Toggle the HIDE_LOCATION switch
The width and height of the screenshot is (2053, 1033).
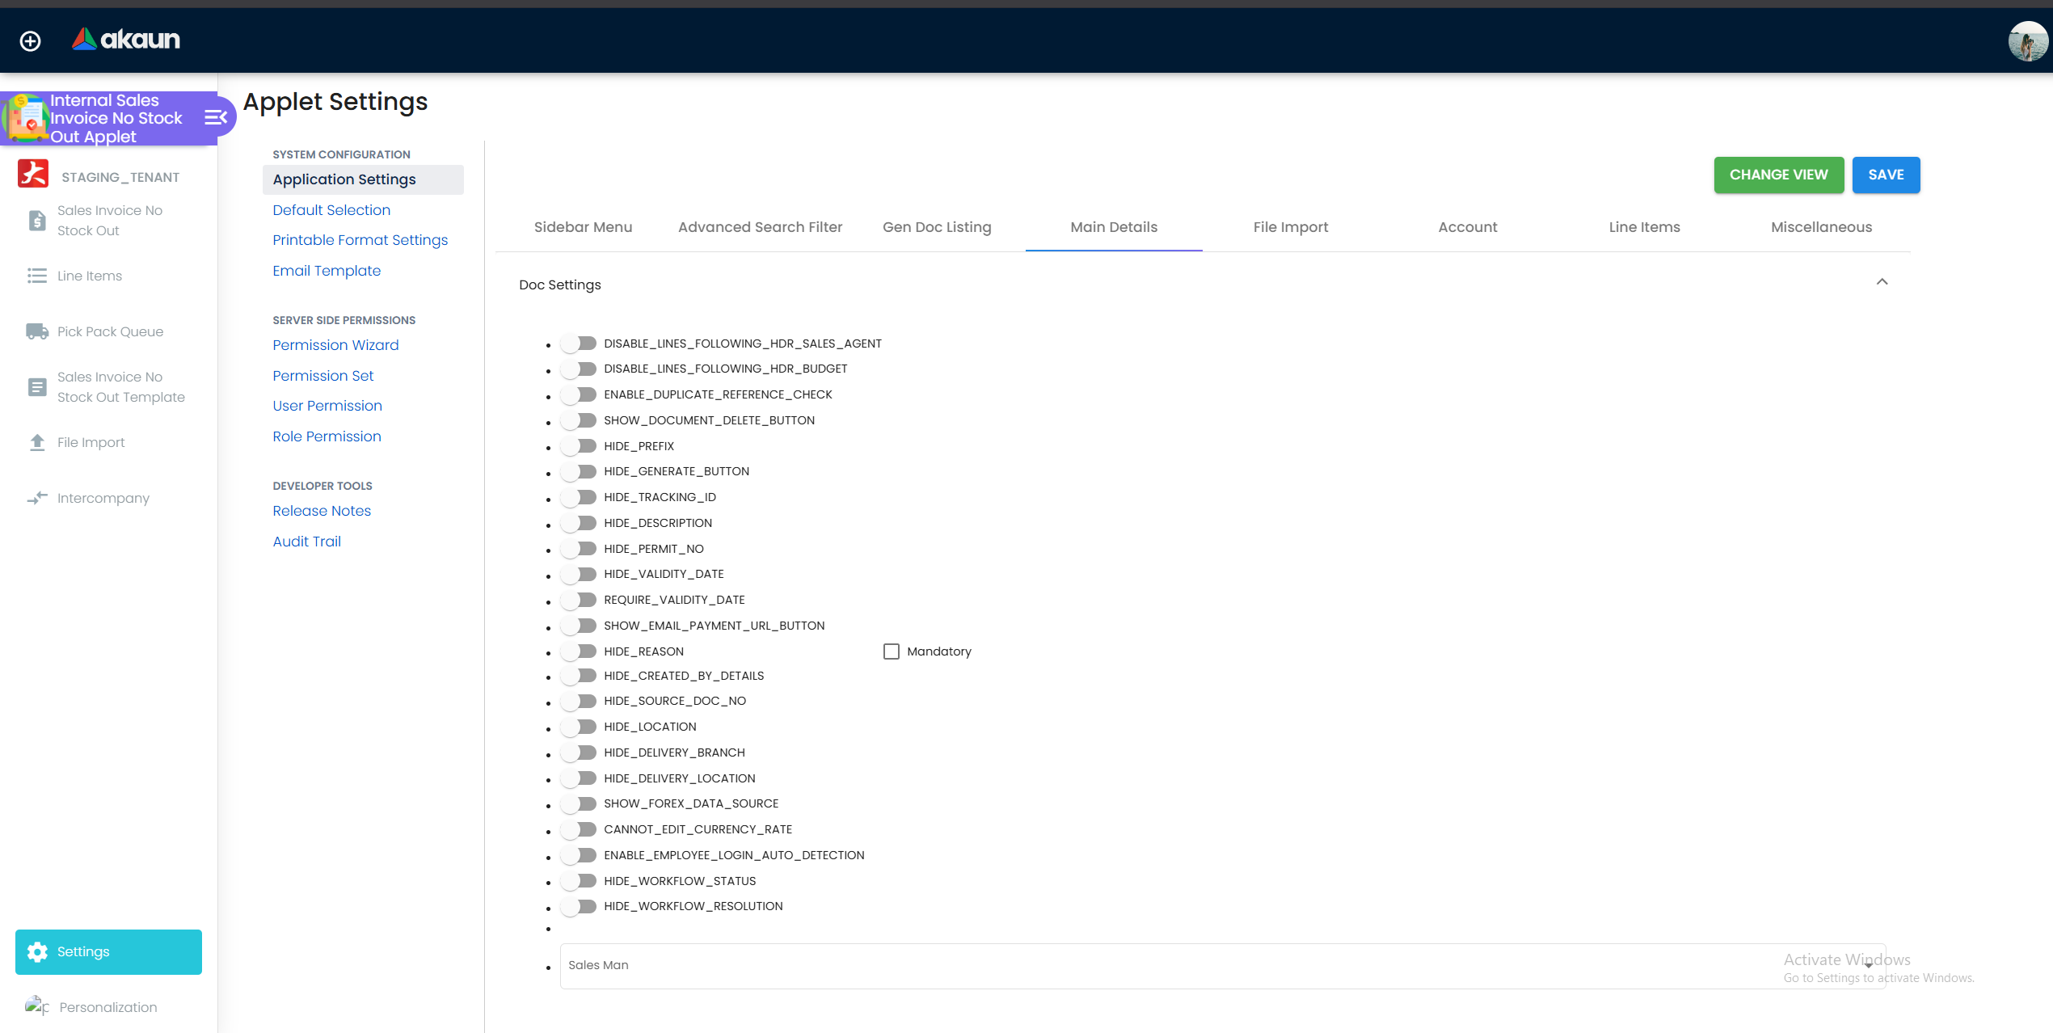tap(579, 727)
